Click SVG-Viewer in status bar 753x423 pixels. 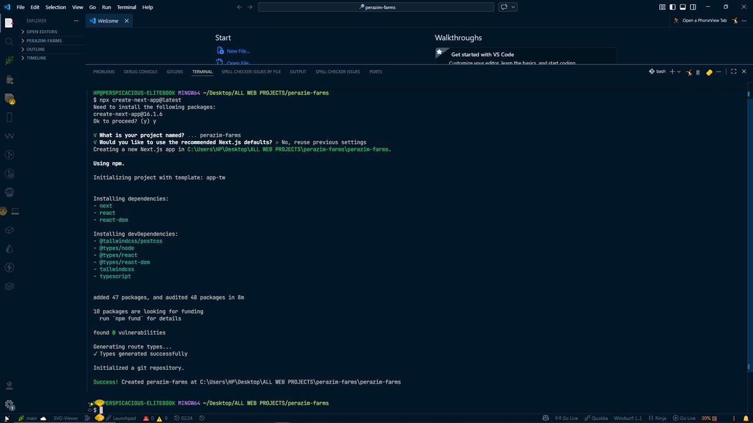pos(66,418)
